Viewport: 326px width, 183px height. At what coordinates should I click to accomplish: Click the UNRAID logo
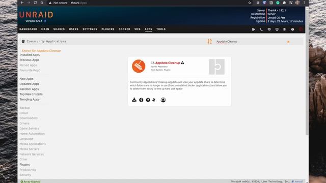click(36, 15)
